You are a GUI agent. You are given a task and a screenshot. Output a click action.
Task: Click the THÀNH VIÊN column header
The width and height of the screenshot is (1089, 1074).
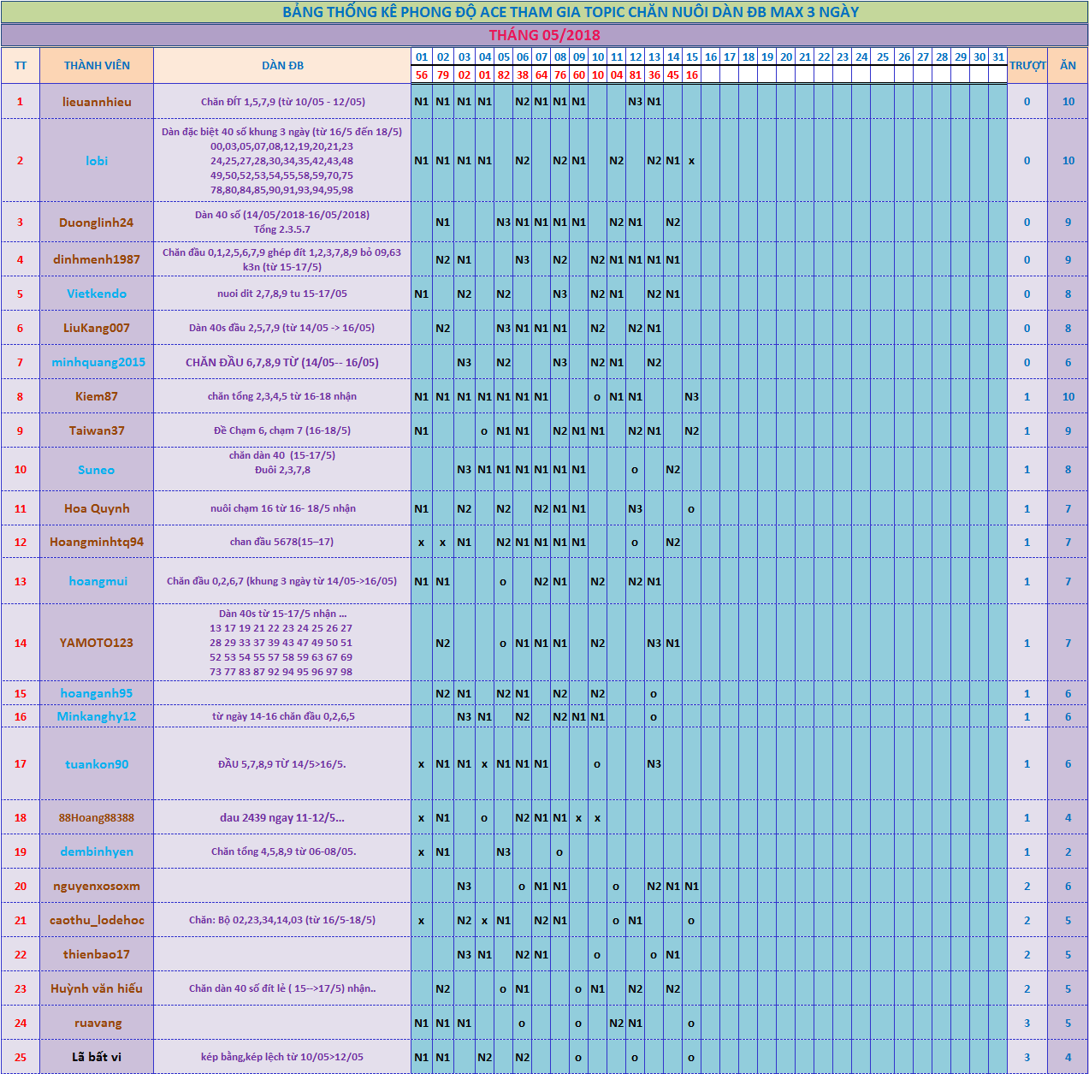97,66
